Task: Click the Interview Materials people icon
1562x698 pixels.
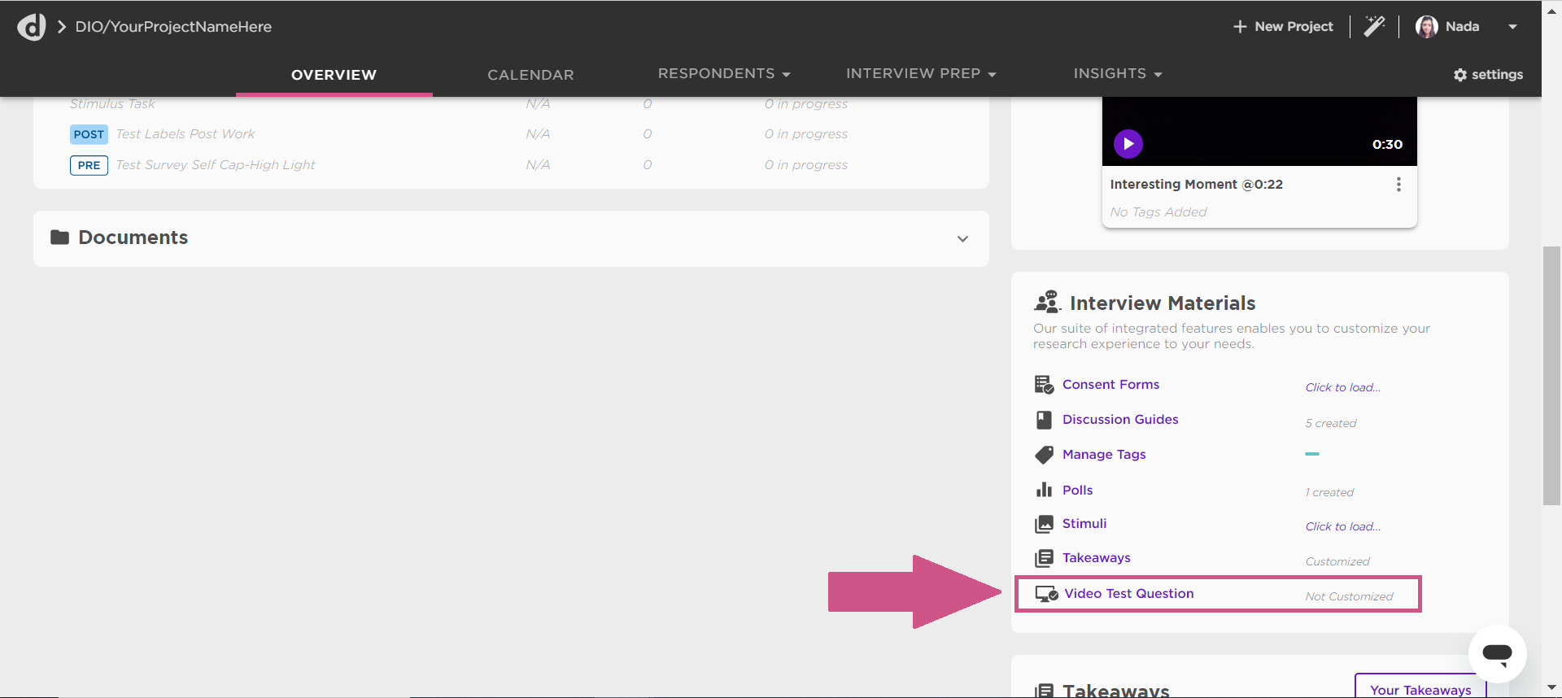Action: [x=1047, y=302]
